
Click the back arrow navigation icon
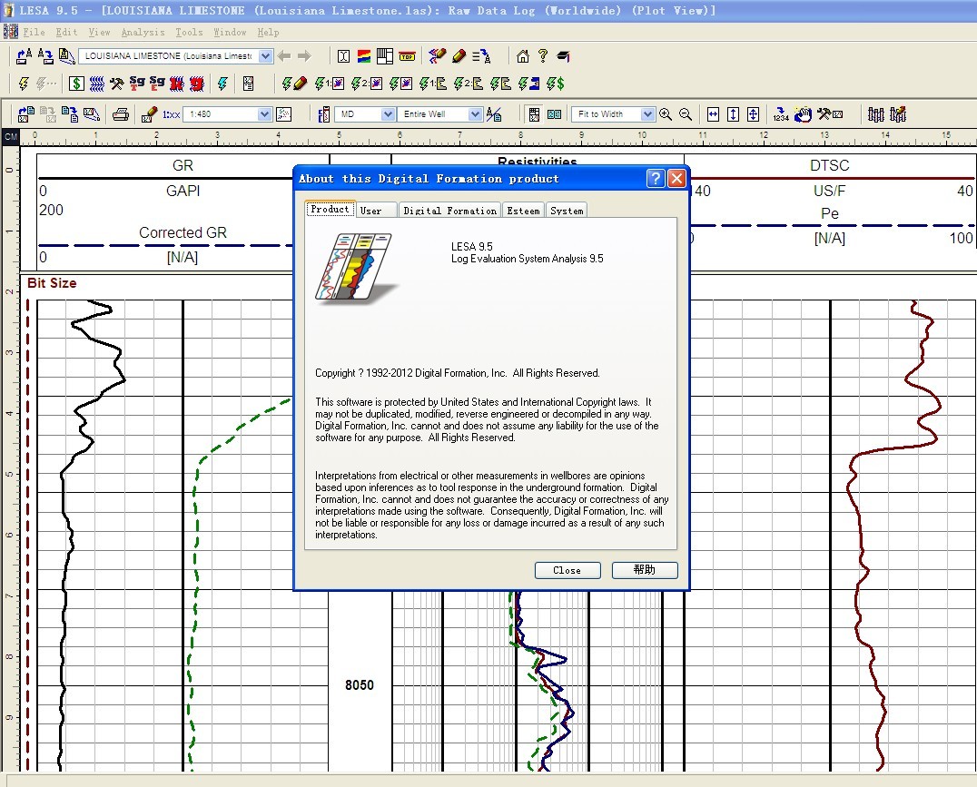point(285,56)
